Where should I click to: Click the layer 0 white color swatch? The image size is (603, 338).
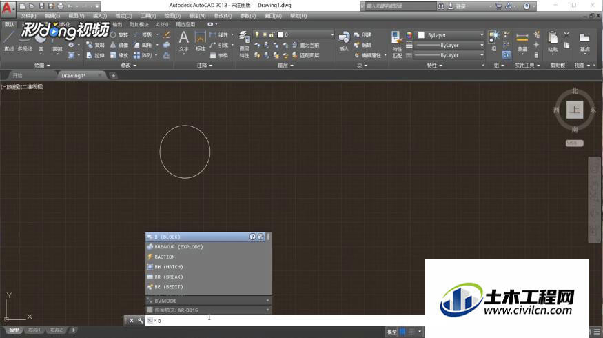click(280, 34)
